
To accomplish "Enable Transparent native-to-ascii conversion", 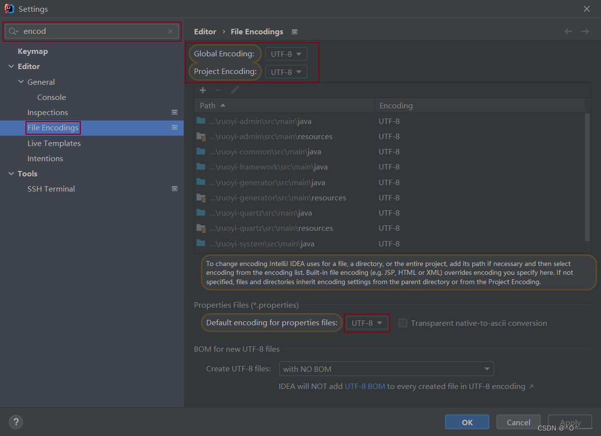I will tap(403, 323).
